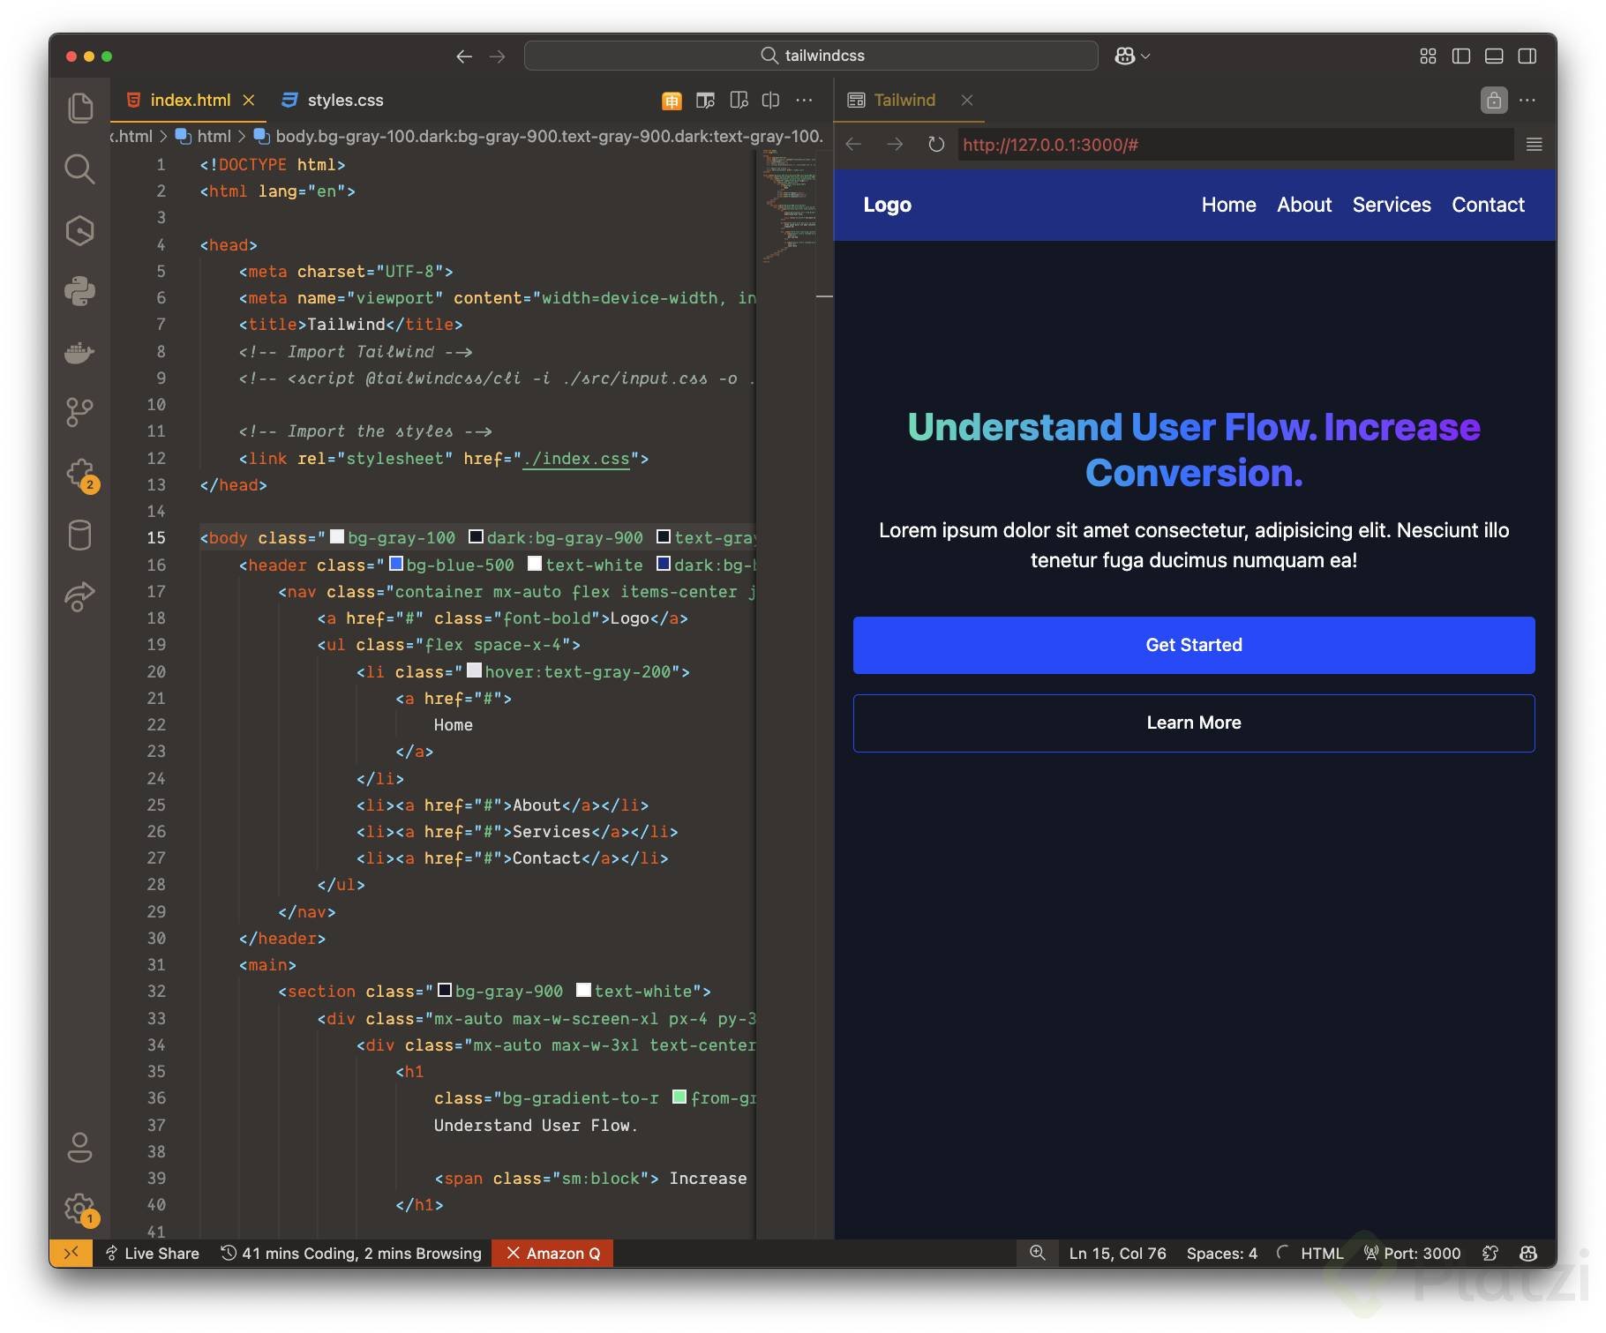Open the Python extension panel
The width and height of the screenshot is (1606, 1333).
click(x=79, y=290)
